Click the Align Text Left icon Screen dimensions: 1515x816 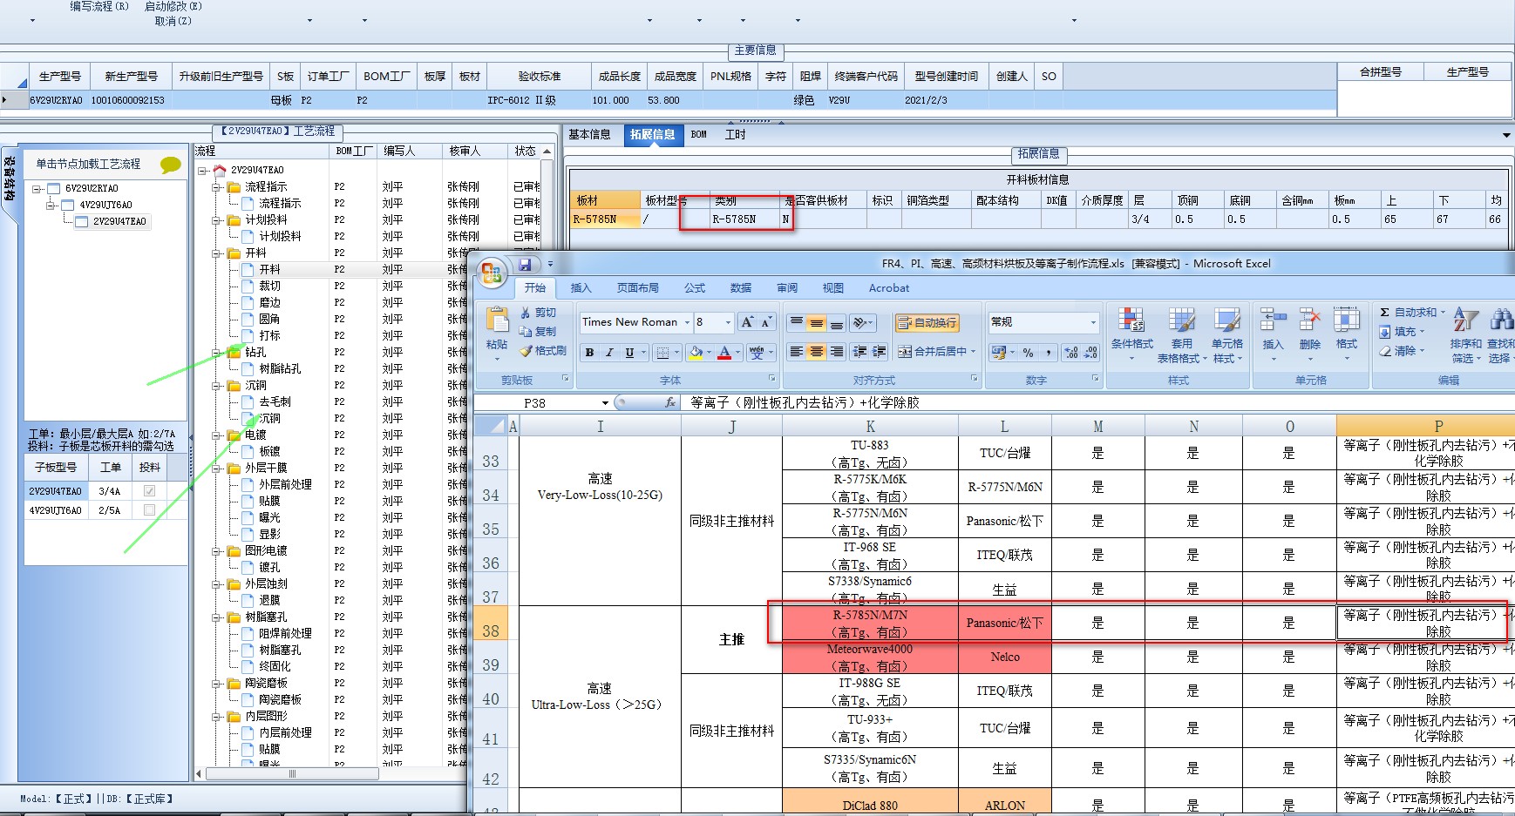click(796, 352)
